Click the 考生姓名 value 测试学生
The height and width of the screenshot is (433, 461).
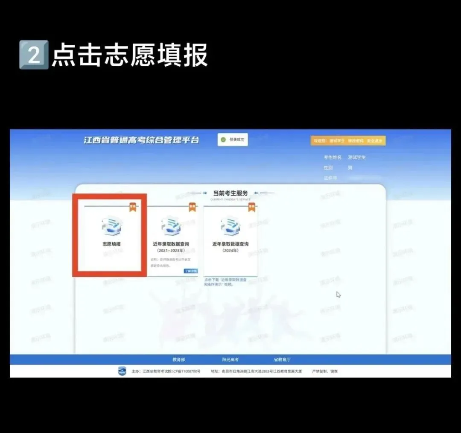click(x=357, y=158)
